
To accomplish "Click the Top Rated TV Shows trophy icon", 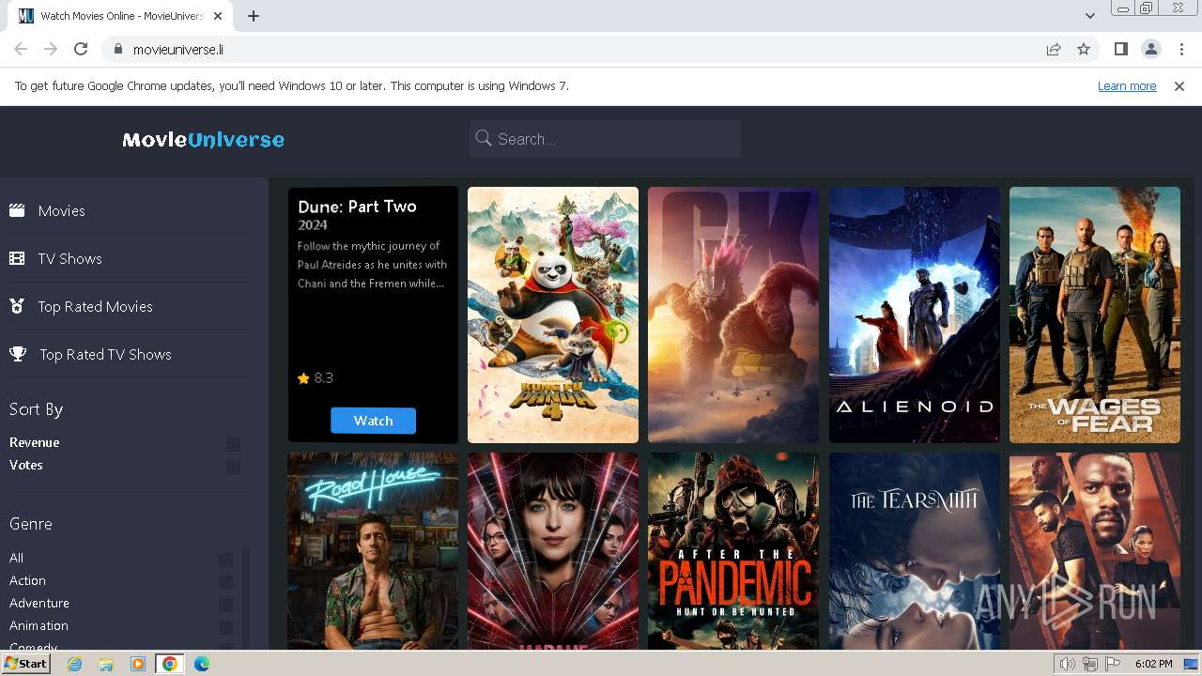I will [17, 354].
